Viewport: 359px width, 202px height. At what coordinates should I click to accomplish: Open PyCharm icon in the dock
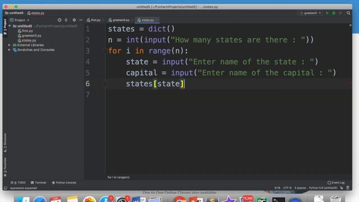click(x=263, y=199)
